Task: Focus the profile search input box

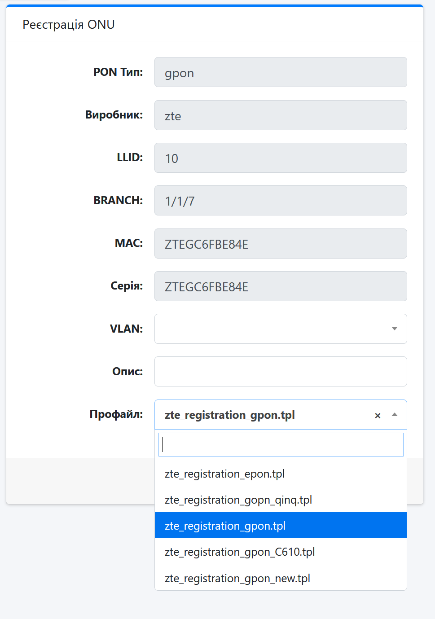Action: 281,444
